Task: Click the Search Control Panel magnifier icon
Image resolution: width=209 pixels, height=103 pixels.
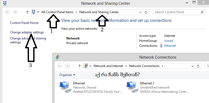Action: (202, 12)
